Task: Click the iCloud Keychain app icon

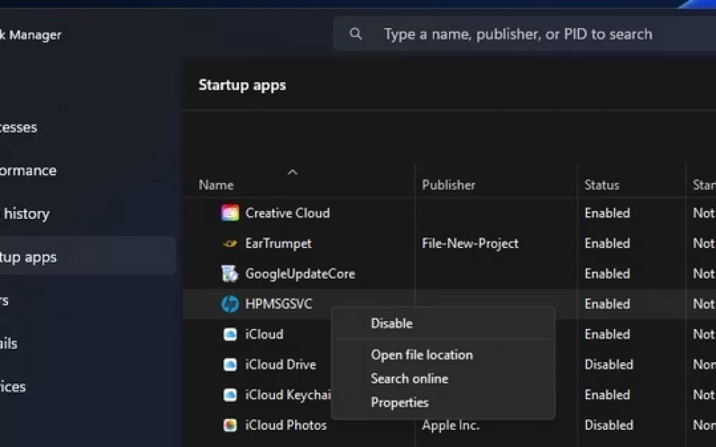Action: [x=230, y=395]
